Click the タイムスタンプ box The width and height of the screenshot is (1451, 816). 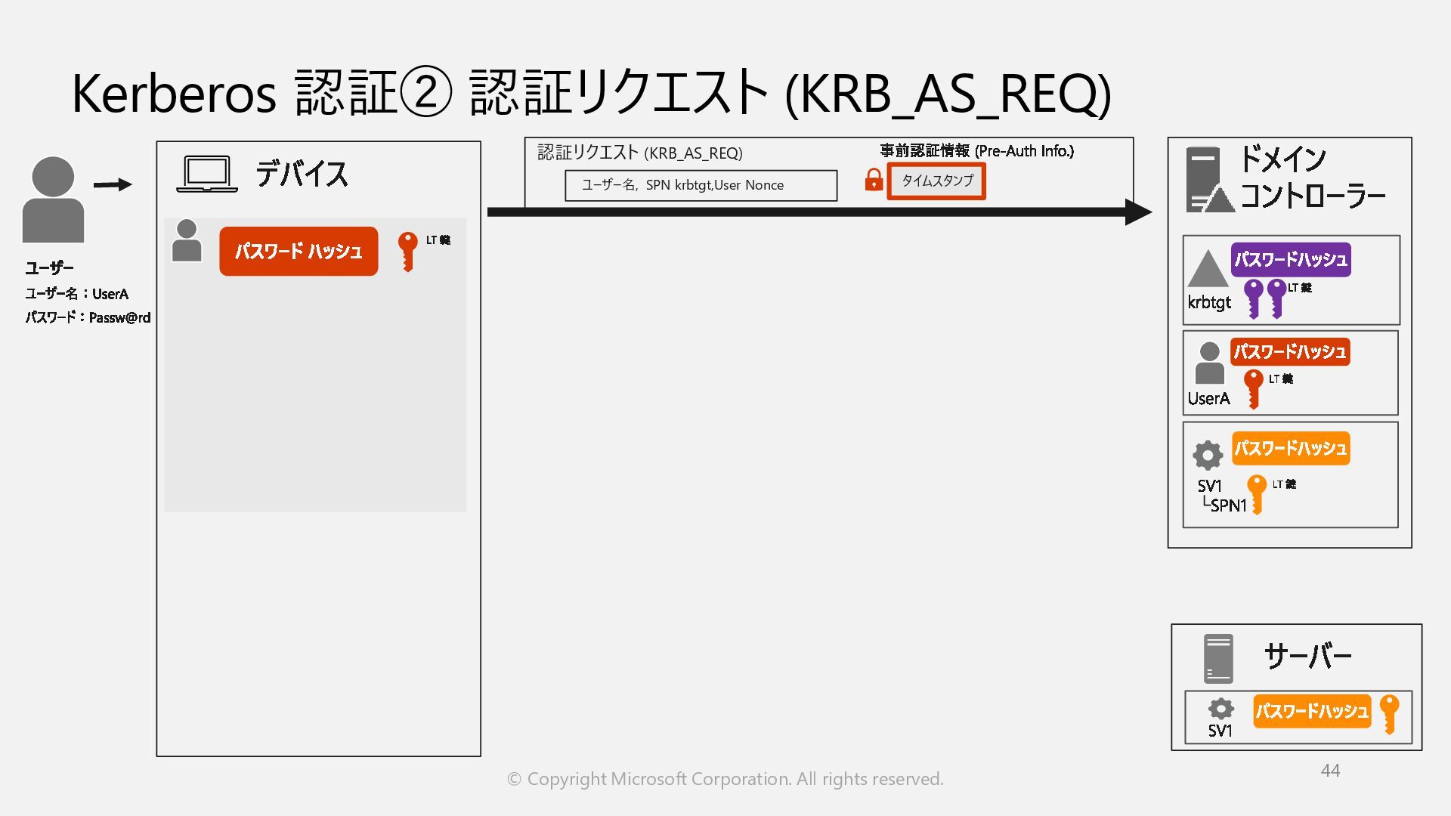click(936, 181)
